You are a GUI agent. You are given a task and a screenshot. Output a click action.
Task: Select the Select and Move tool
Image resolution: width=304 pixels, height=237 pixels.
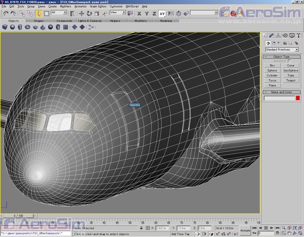point(81,13)
